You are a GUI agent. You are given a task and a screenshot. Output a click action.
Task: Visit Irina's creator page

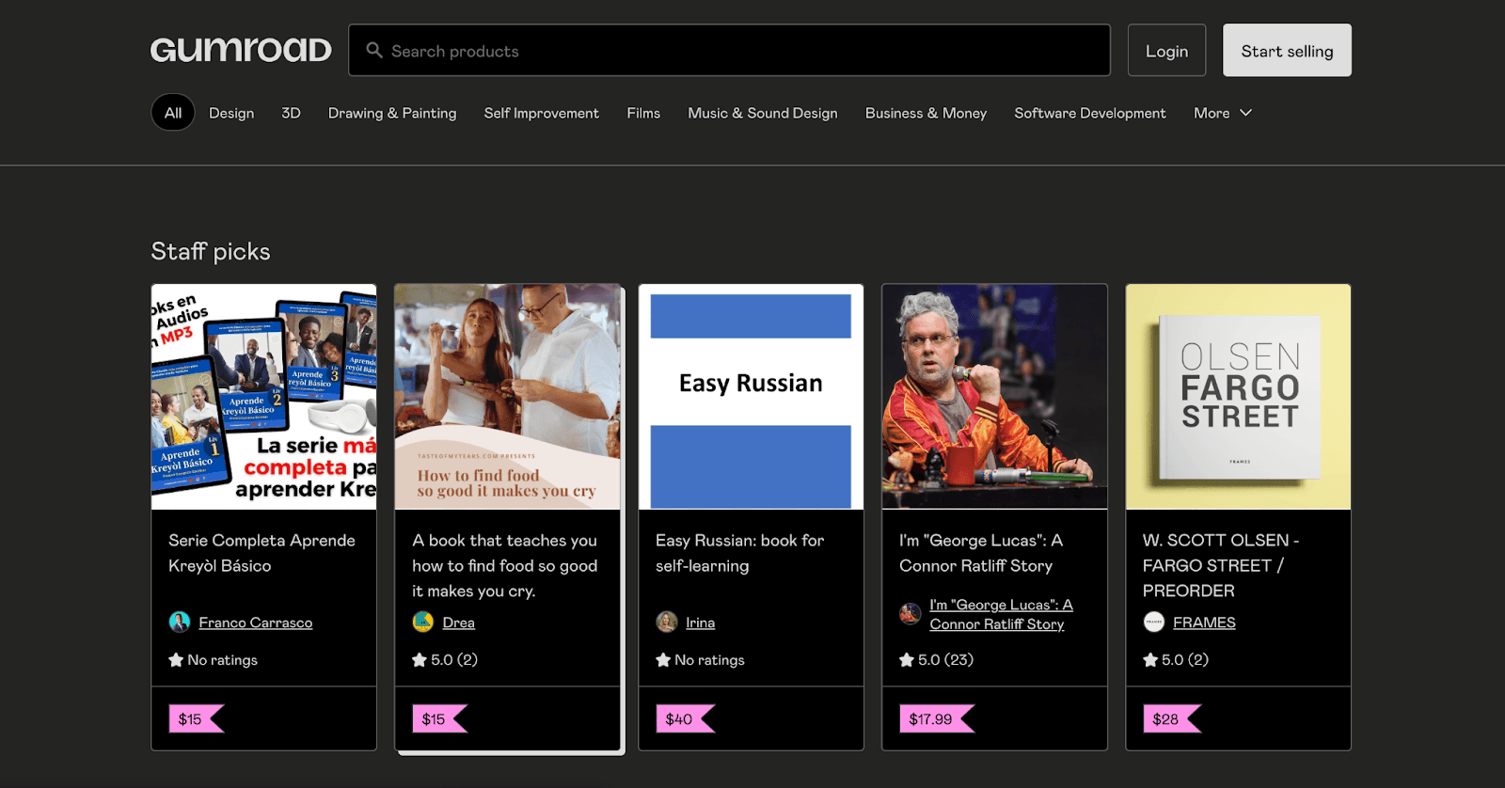point(700,623)
